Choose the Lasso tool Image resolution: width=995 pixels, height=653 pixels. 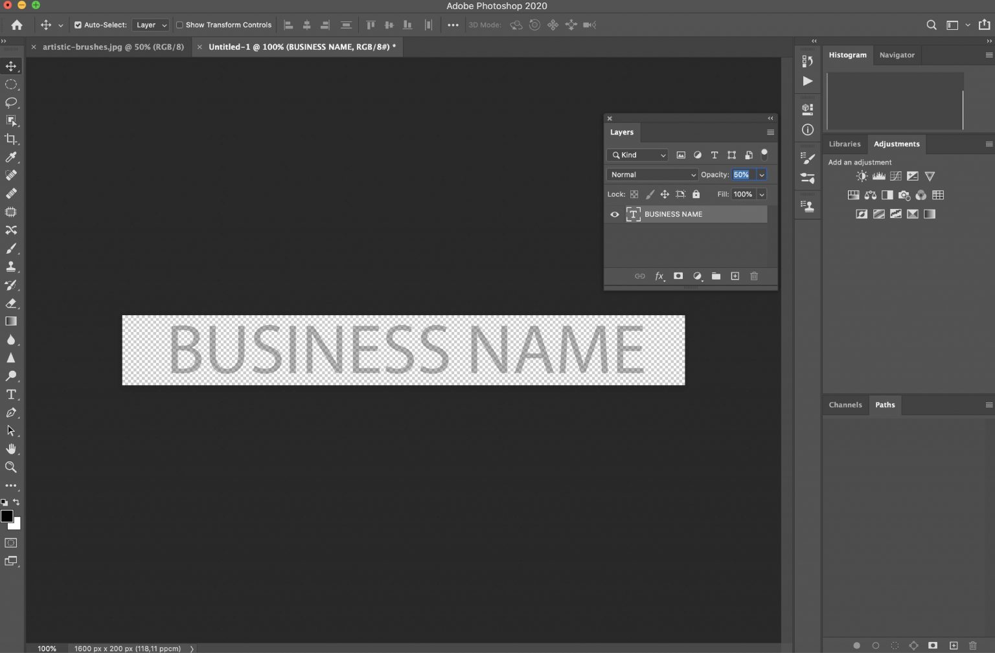click(x=10, y=102)
